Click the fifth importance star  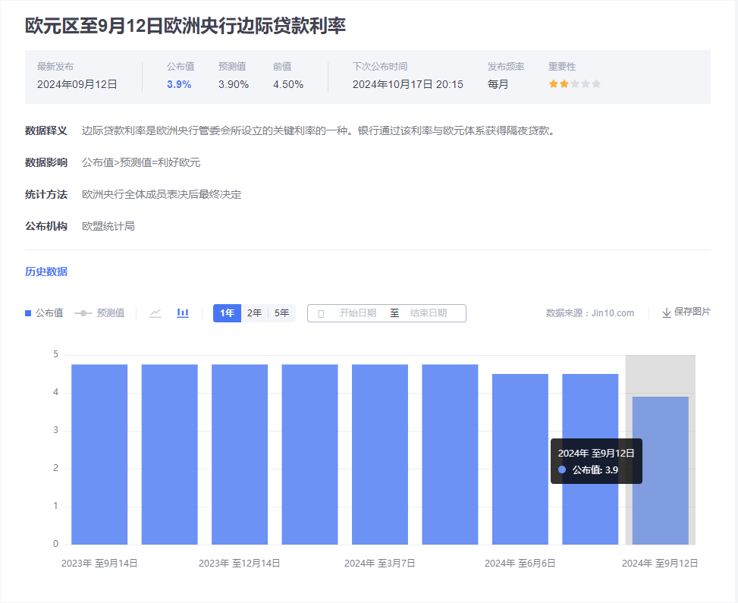coord(596,84)
